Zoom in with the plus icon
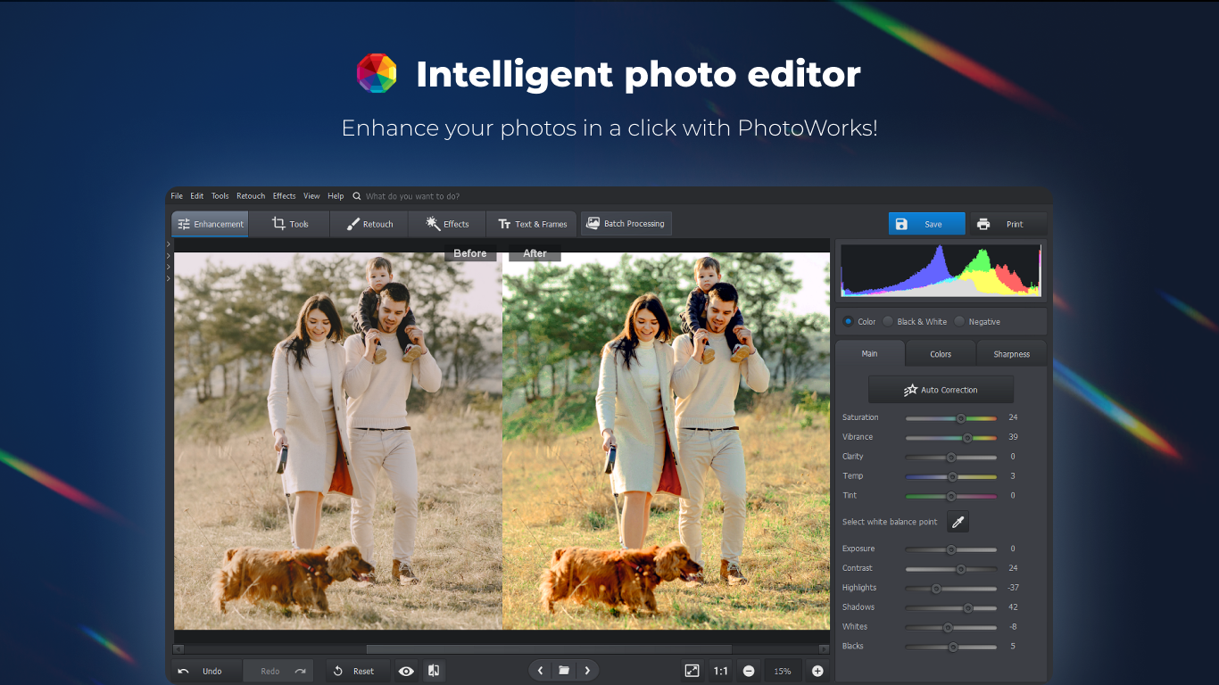 pos(817,671)
